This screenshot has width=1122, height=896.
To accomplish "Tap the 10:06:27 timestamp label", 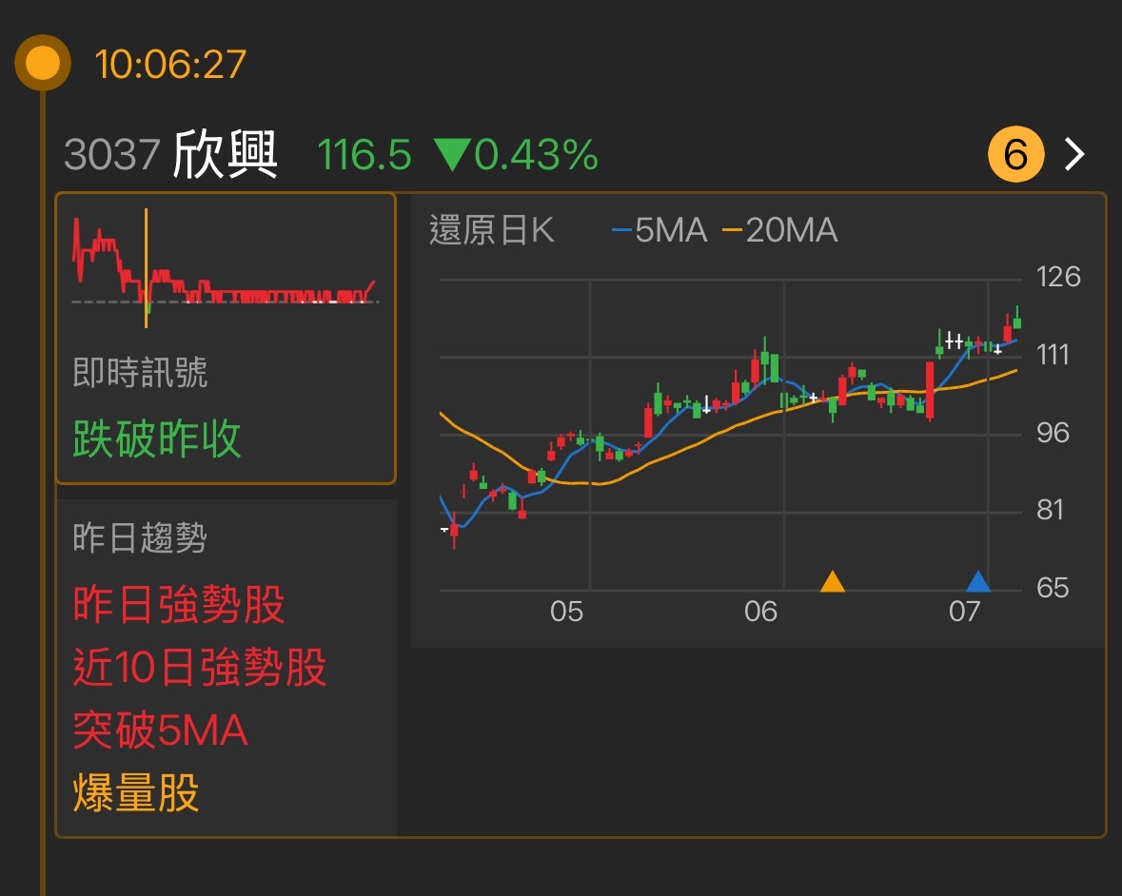I will [x=170, y=65].
